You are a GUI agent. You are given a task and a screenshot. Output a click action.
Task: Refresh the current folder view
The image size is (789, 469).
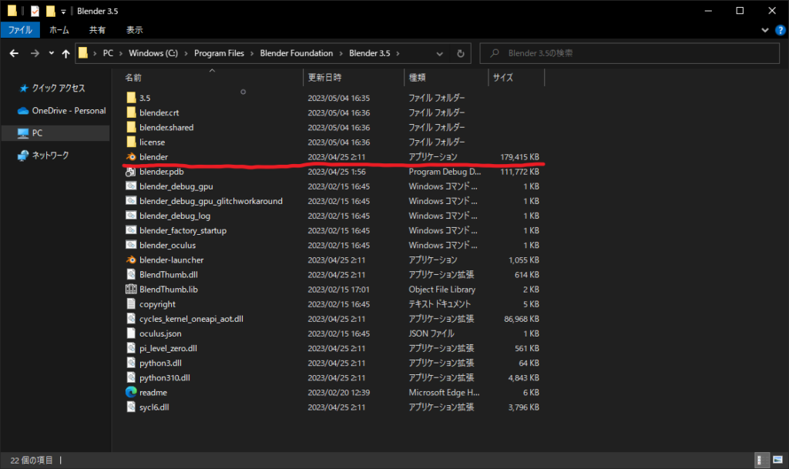click(x=461, y=53)
